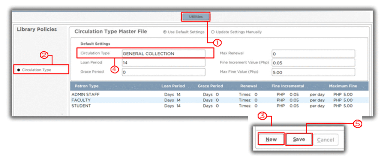Select the FACULTY patron row
This screenshot has height=162, width=384.
[x=81, y=100]
